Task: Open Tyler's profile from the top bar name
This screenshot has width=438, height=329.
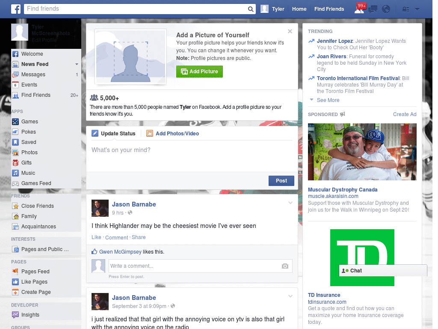Action: coord(278,9)
